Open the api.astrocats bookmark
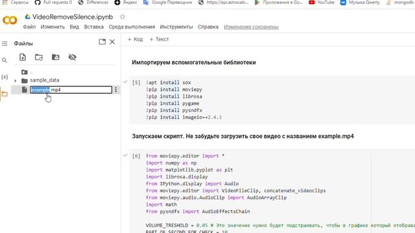The image size is (415, 233). (223, 3)
